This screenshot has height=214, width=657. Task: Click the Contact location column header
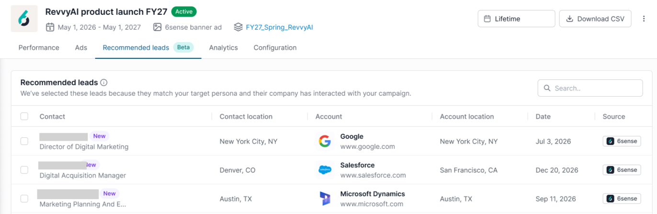246,116
